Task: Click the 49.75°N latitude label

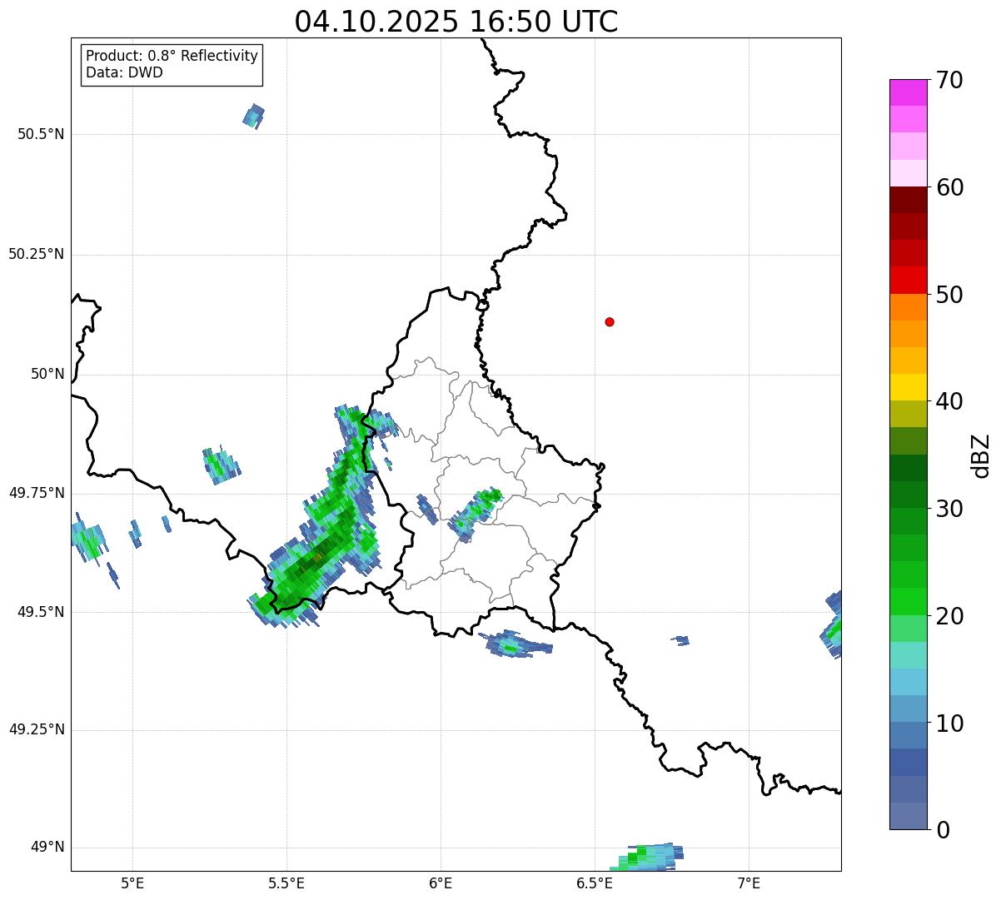Action: pyautogui.click(x=37, y=493)
